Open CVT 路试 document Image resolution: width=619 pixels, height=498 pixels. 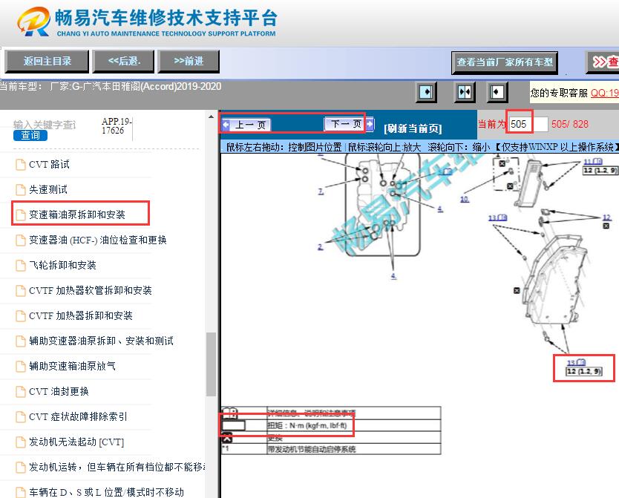[49, 165]
